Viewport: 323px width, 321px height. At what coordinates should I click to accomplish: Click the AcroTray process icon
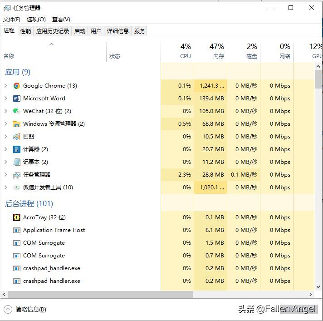(16, 217)
